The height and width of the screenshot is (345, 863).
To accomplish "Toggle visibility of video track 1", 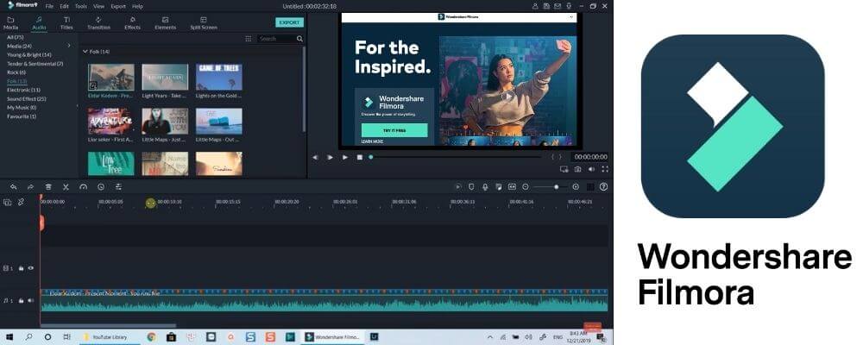I will [31, 268].
